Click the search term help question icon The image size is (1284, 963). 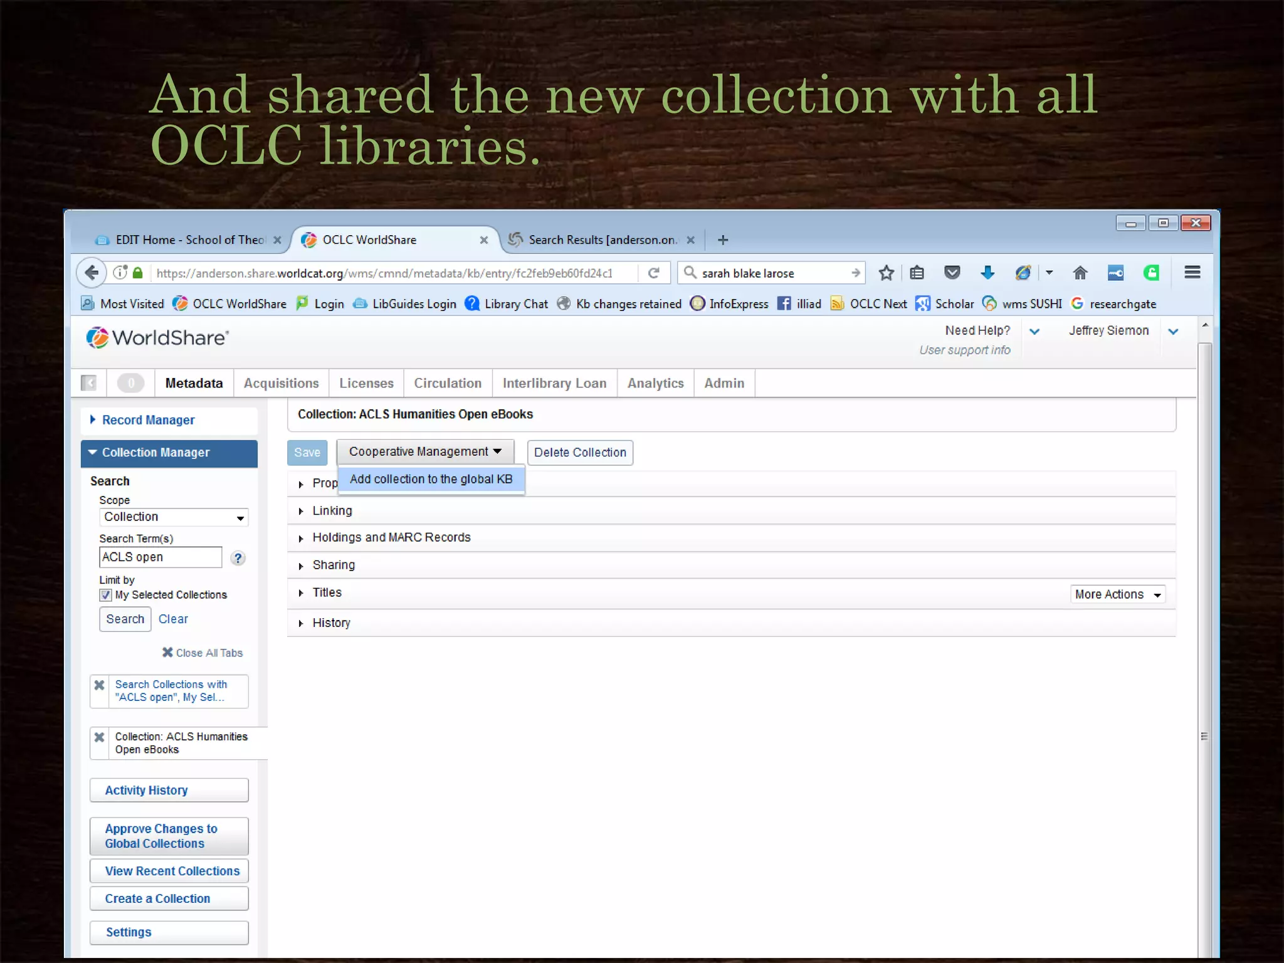click(238, 557)
